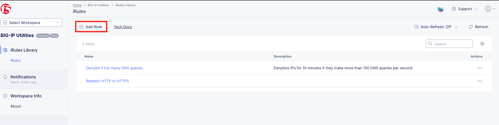Screen dimensions: 499x125
Task: Open the user account menu
Action: tap(490, 9)
